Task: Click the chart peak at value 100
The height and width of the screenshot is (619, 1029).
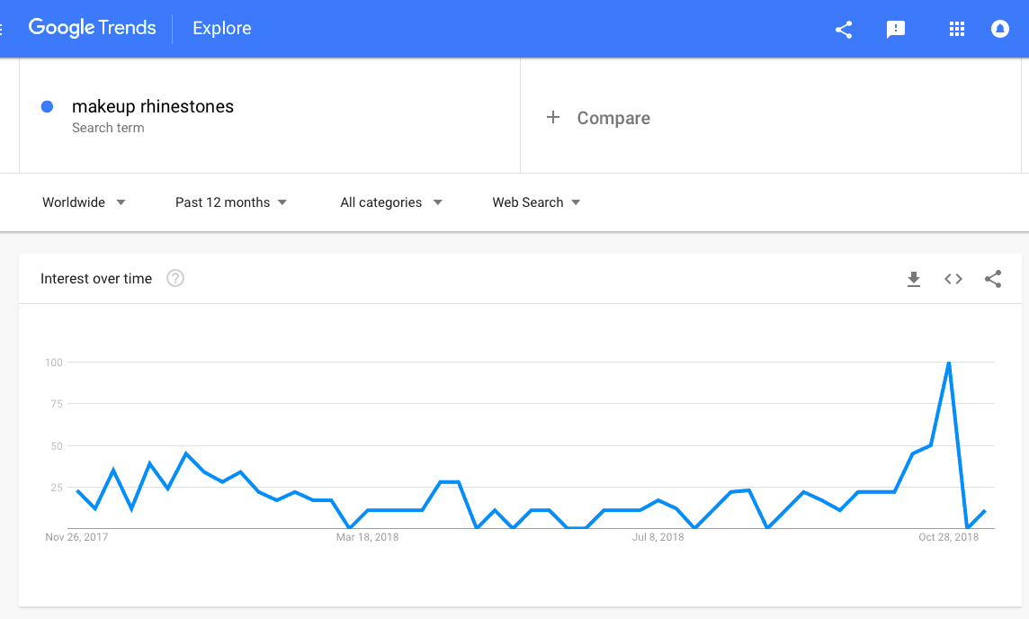Action: (x=949, y=363)
